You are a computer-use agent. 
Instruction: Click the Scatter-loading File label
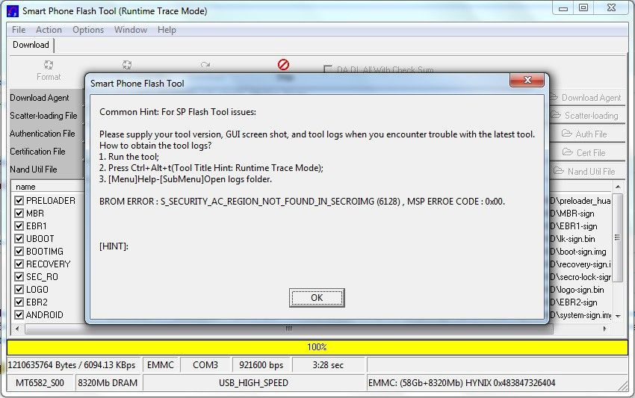tap(43, 116)
